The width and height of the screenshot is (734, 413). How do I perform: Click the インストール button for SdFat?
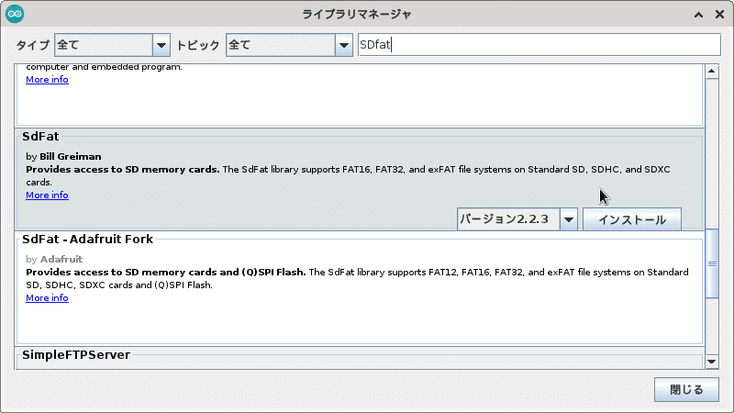[632, 219]
